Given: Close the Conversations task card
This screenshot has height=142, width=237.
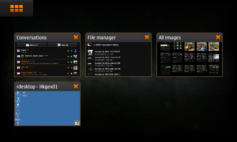Looking at the screenshot, I should 76,37.
